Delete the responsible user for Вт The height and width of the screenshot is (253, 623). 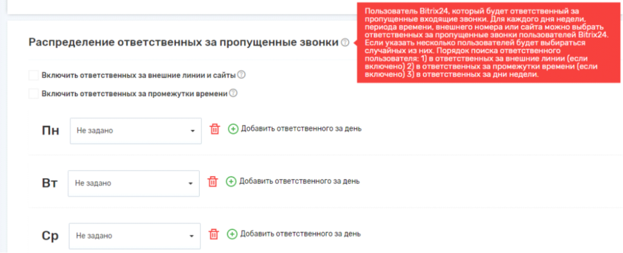212,181
